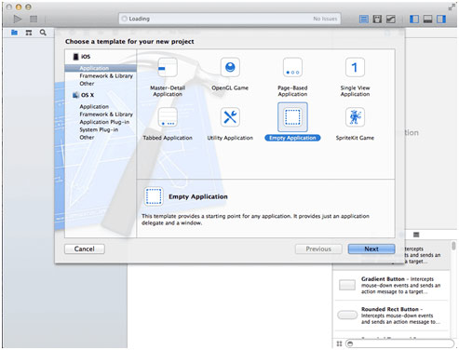Select Other under OS X
Screen dimensions: 459x350
coord(87,137)
